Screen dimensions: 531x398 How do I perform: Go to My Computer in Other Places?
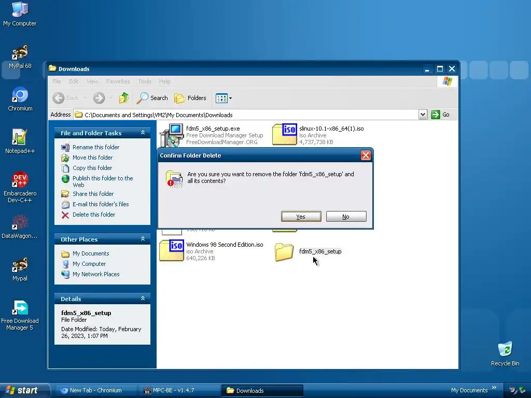[x=89, y=264]
